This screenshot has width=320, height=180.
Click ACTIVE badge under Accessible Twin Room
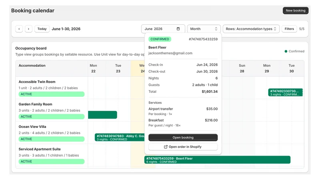click(52, 94)
